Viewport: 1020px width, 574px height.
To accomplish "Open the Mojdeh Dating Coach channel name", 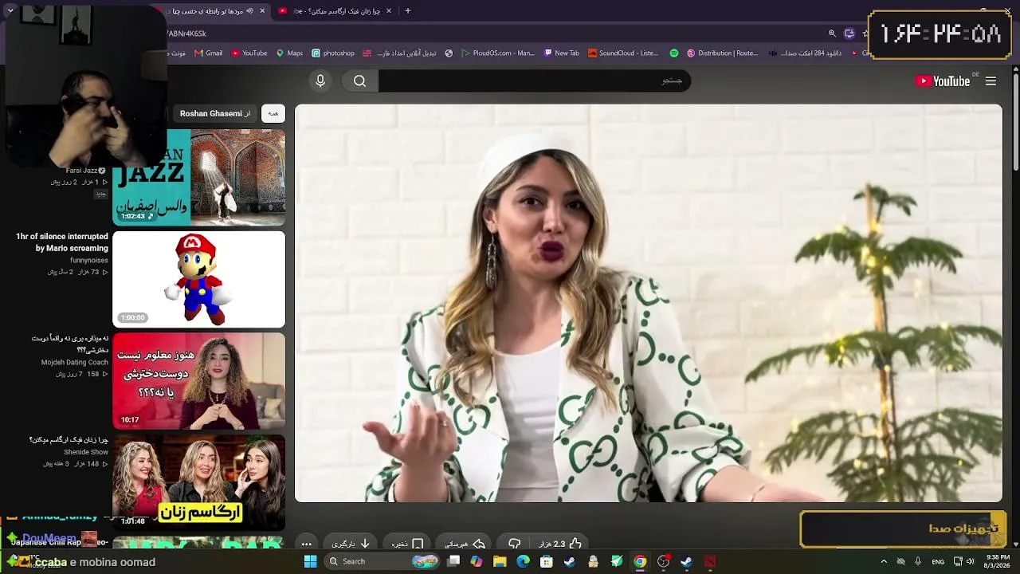I will (75, 363).
